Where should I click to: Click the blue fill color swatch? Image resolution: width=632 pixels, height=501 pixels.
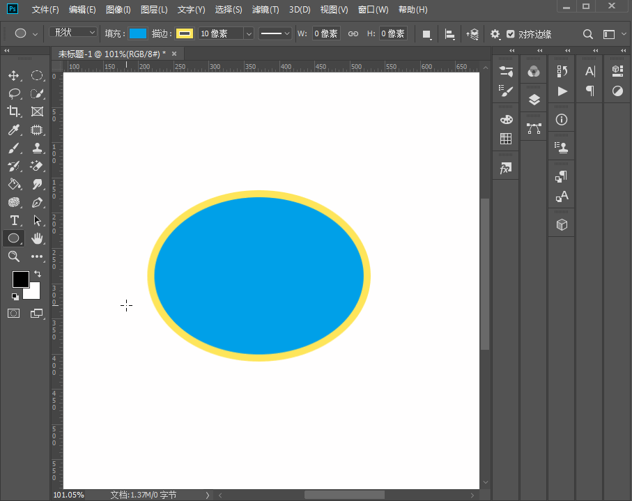(x=138, y=33)
